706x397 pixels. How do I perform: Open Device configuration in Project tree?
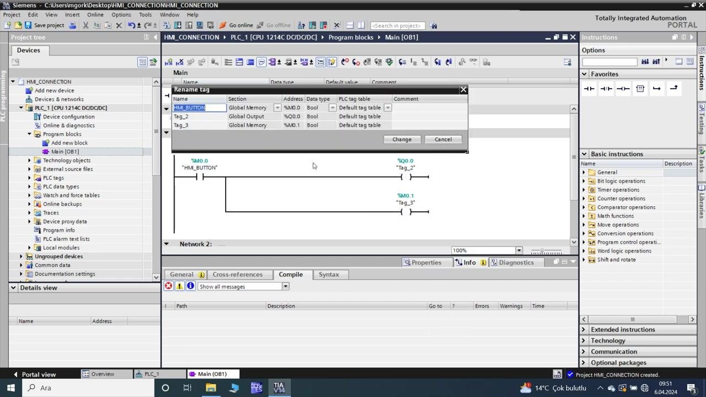[68, 116]
